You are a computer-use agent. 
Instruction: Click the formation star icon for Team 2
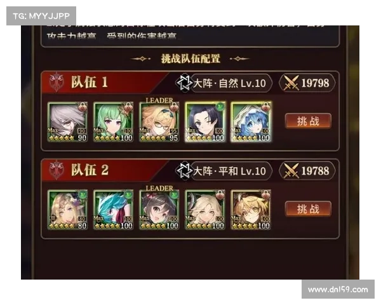tap(184, 170)
